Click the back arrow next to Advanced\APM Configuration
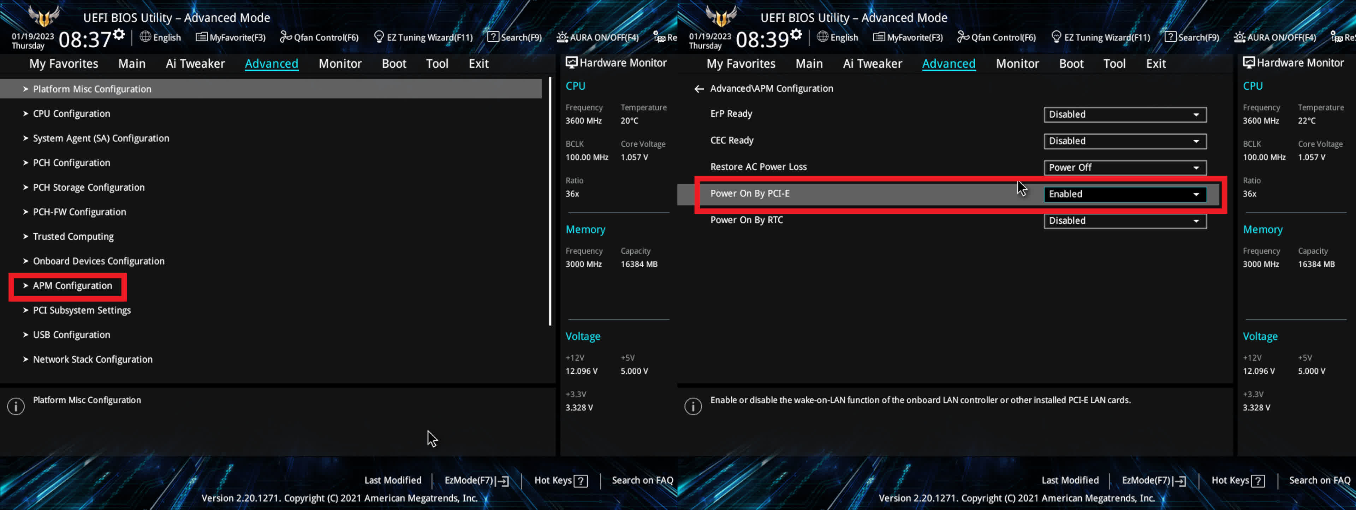1356x510 pixels. pyautogui.click(x=698, y=89)
